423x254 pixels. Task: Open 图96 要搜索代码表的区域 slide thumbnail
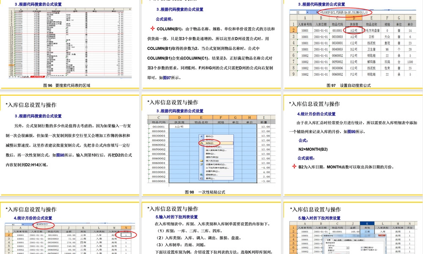[x=70, y=44]
